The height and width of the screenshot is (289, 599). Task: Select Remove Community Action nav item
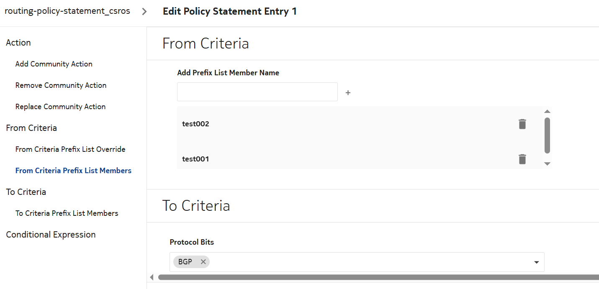(x=61, y=85)
